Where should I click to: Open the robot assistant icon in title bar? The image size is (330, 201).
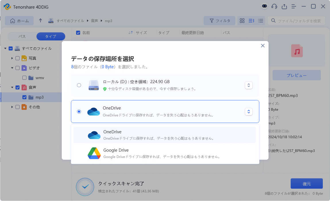(x=265, y=6)
